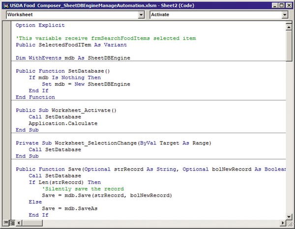
Task: Click 'Save = mdb.SaveAs' line
Action: click(x=70, y=208)
